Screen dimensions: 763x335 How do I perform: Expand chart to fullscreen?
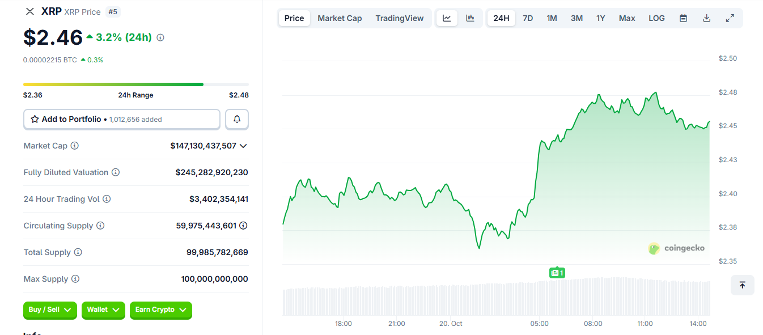click(730, 18)
